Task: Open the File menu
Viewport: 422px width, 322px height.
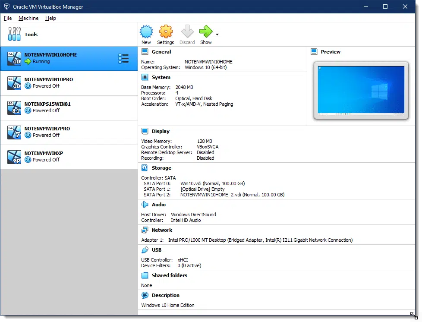Action: 8,18
